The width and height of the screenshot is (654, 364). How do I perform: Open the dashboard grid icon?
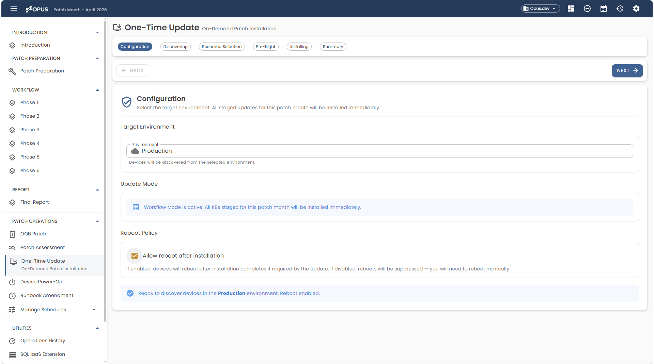(571, 9)
